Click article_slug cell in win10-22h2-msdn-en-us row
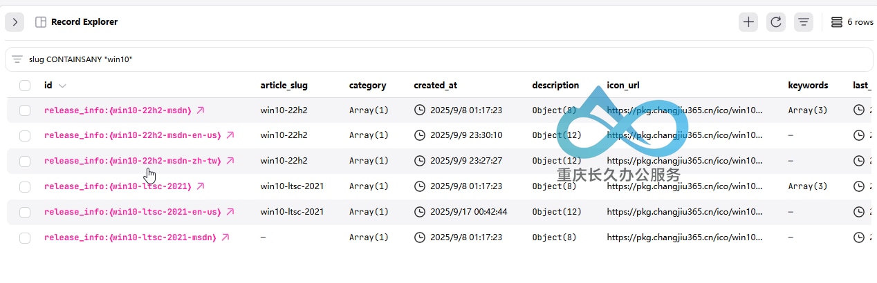Image resolution: width=877 pixels, height=283 pixels. point(284,136)
